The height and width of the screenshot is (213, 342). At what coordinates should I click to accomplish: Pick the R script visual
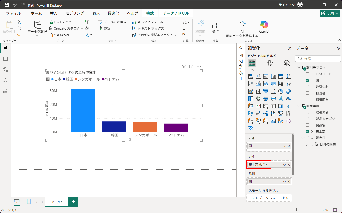tap(288, 106)
